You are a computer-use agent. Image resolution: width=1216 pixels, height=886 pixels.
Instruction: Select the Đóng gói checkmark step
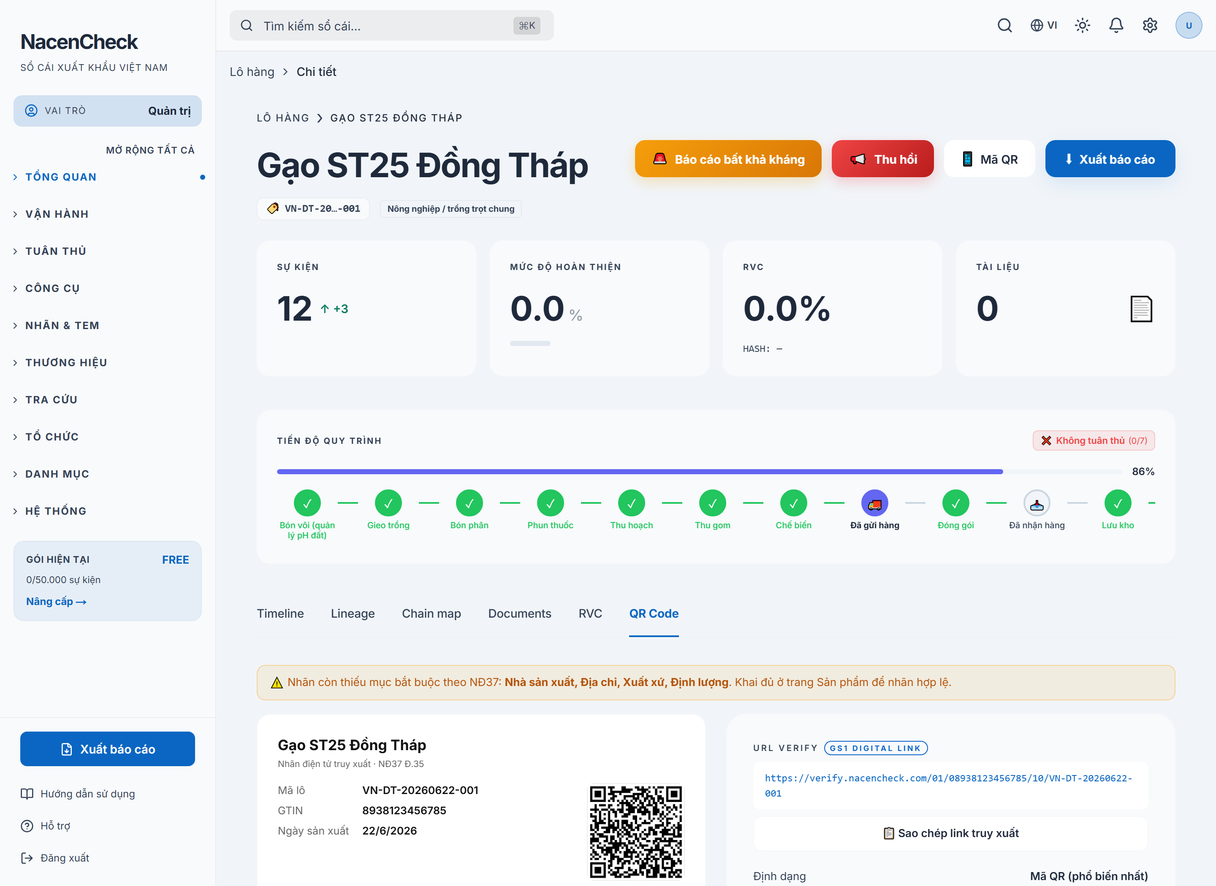point(956,503)
